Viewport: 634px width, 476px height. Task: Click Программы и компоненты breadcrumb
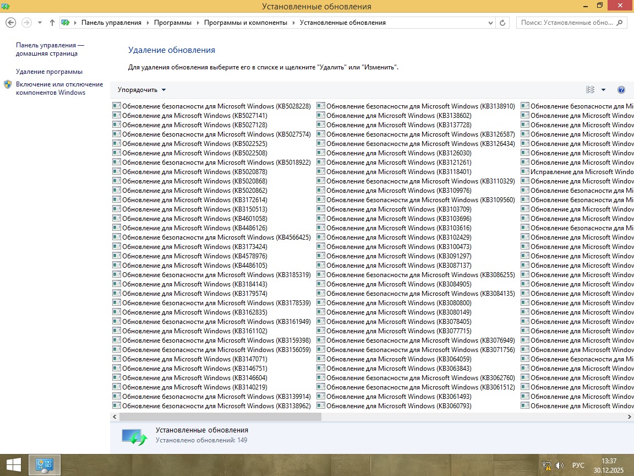tap(245, 23)
